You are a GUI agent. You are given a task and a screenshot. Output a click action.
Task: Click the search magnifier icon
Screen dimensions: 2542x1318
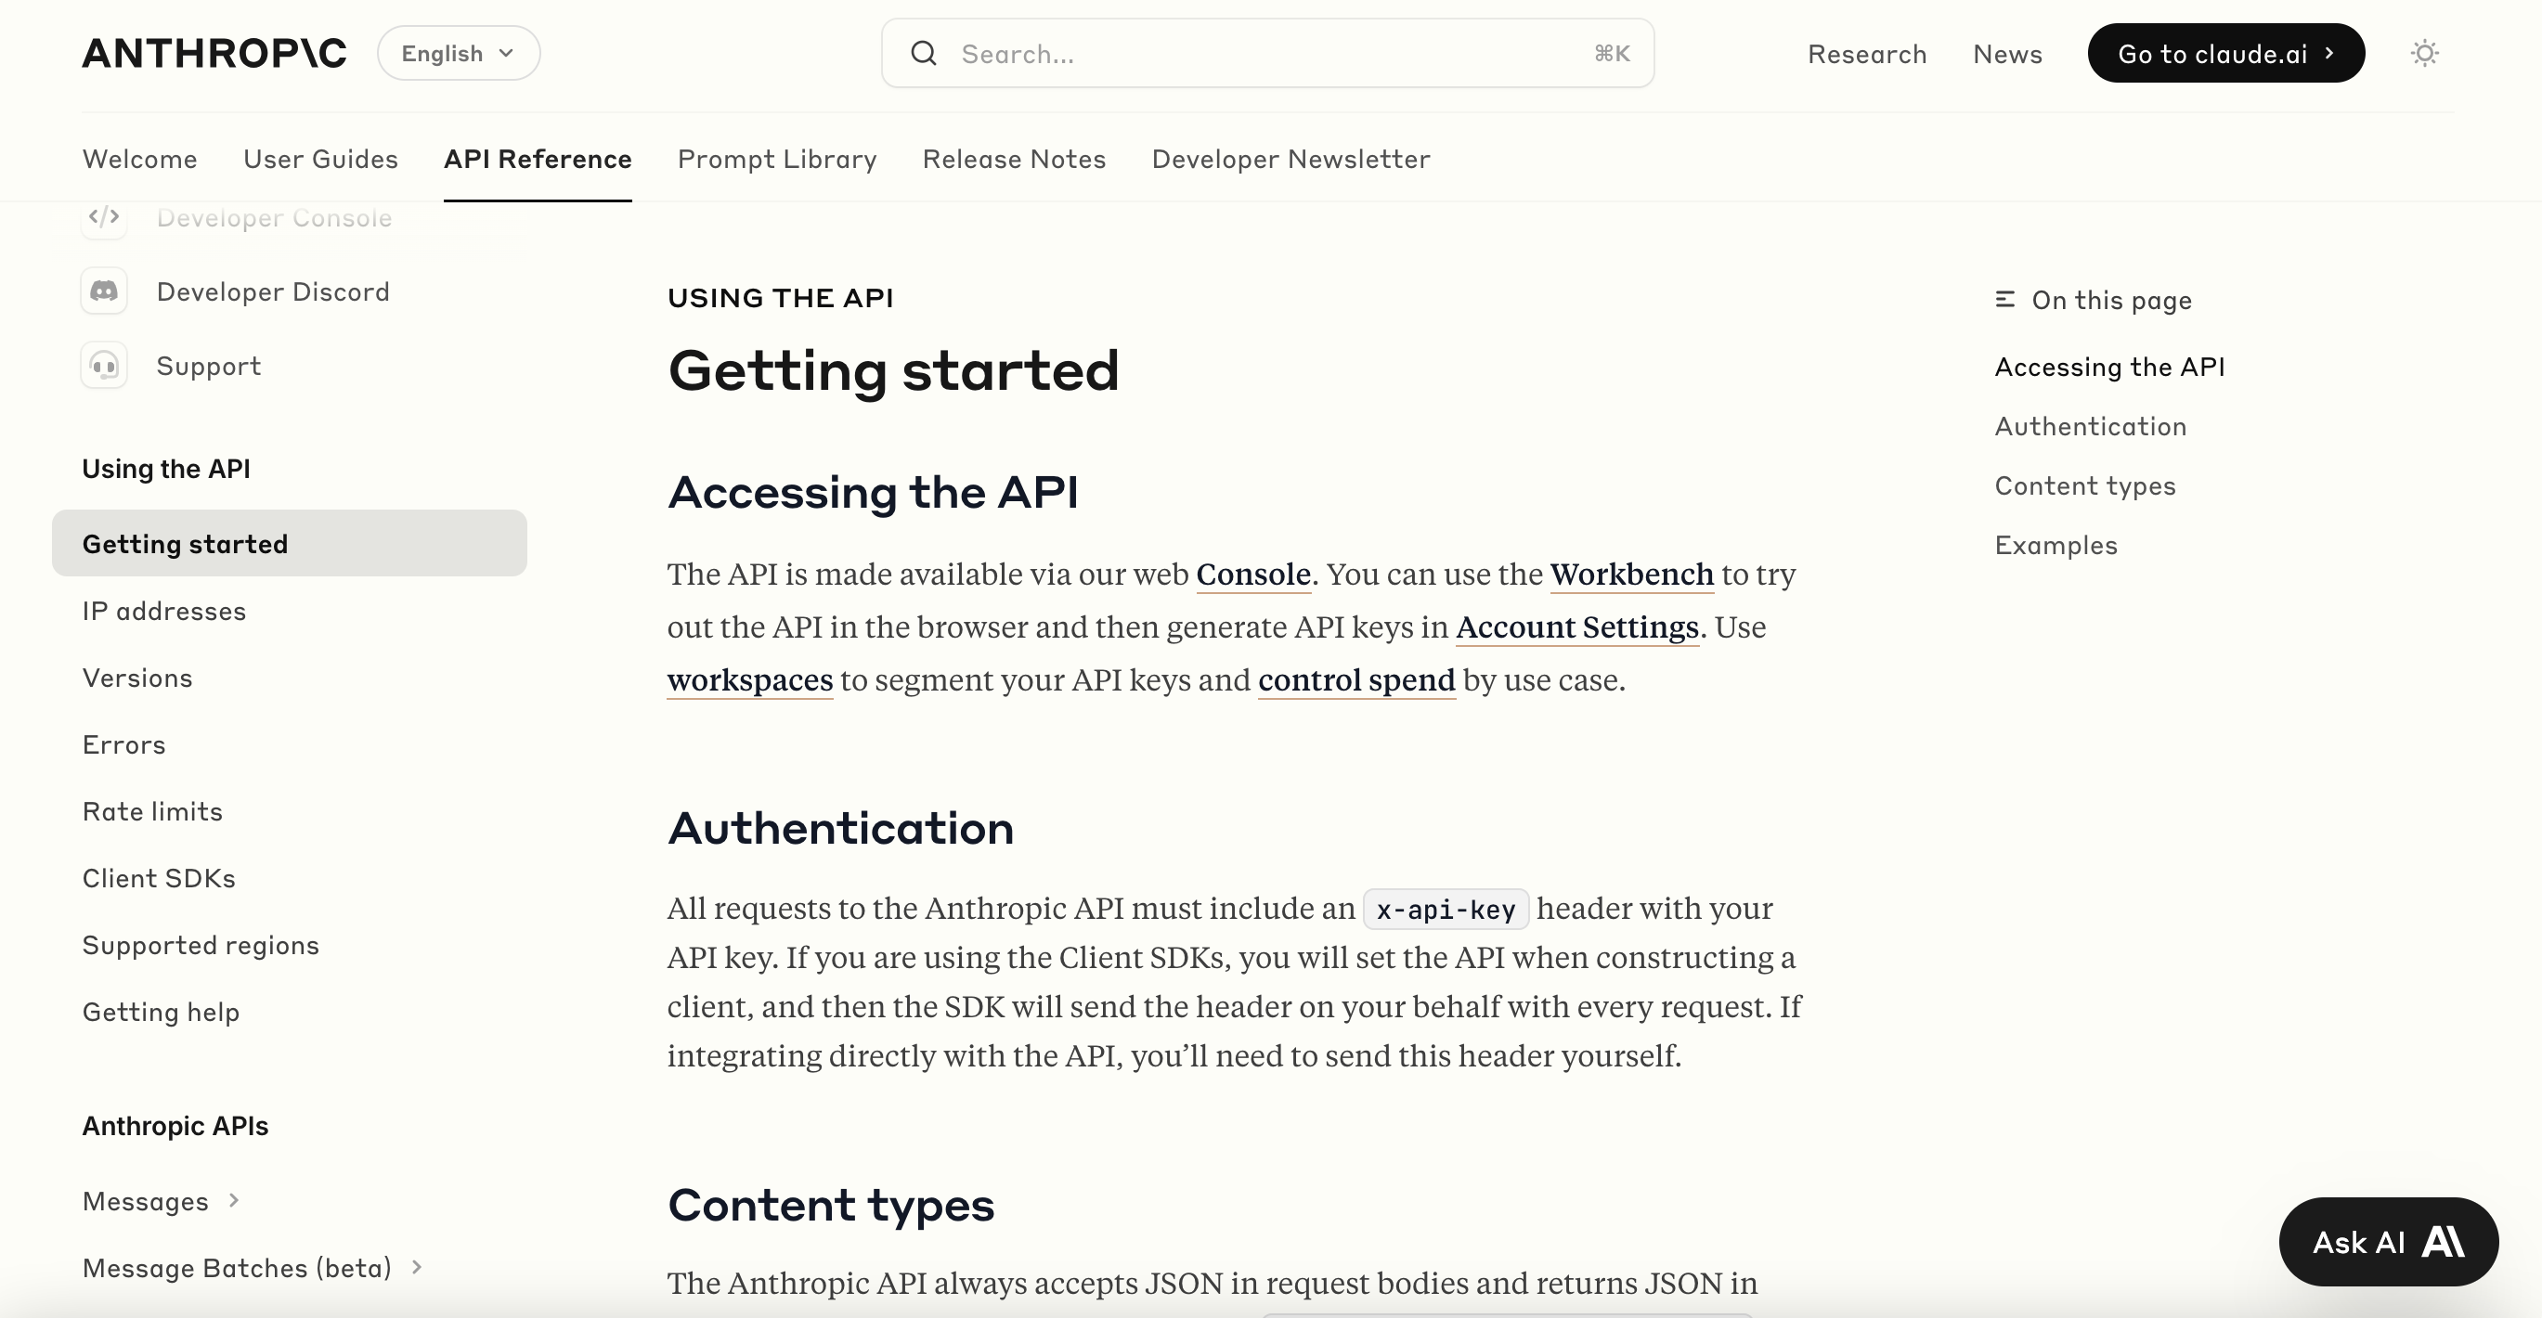click(924, 53)
